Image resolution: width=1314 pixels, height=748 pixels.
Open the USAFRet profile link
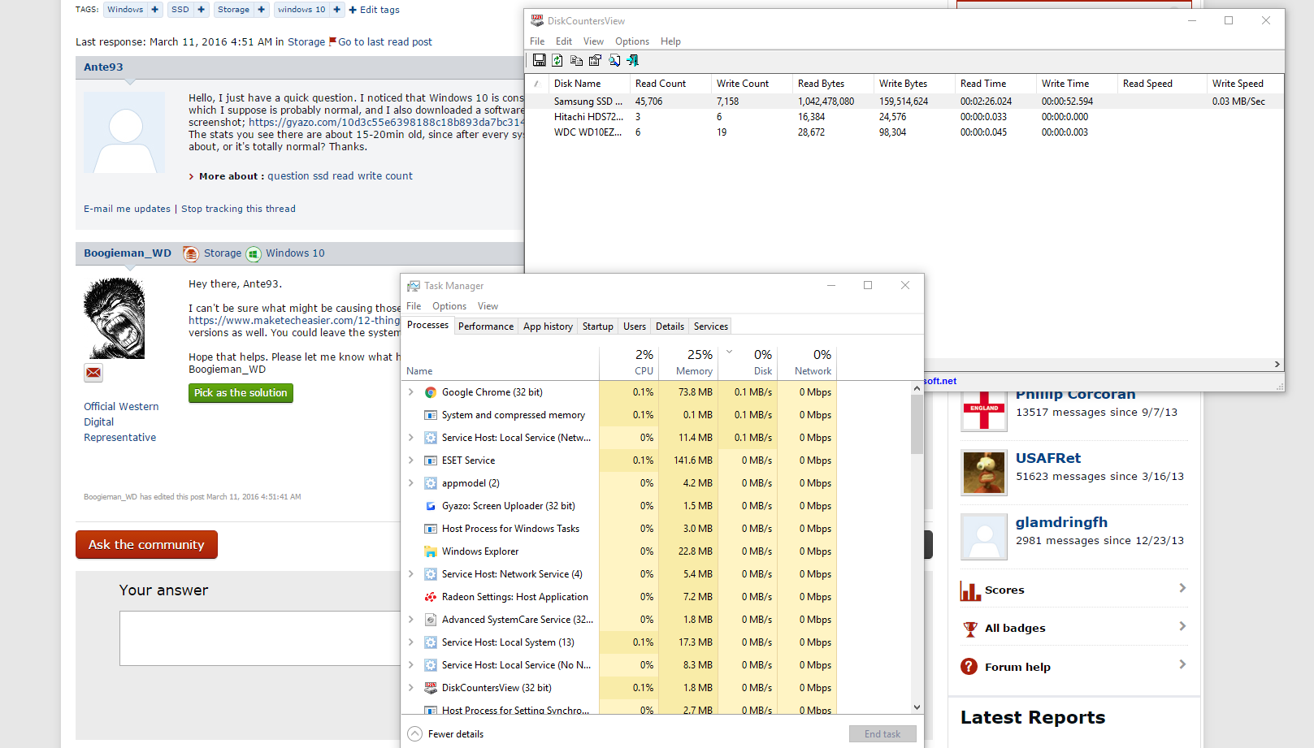1048,458
